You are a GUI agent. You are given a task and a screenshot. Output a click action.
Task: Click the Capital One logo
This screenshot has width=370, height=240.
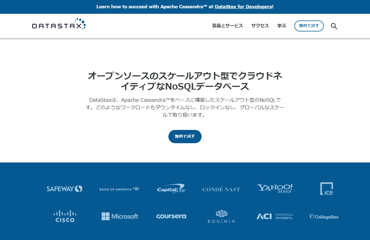click(x=171, y=189)
